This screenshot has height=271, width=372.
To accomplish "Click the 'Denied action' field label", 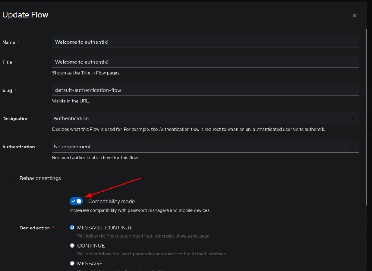I will (35, 228).
